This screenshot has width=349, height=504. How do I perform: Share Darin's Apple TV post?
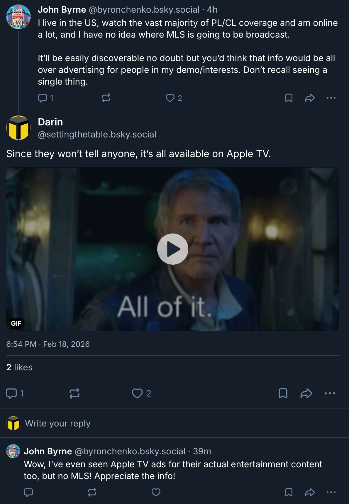(306, 393)
